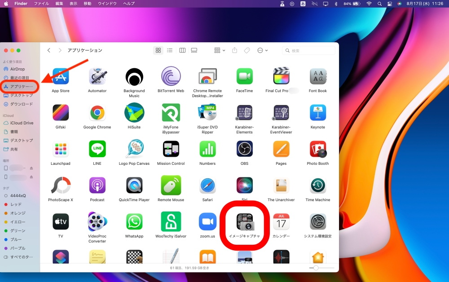The image size is (449, 282).
Task: Launch the Keynote app
Action: point(318,113)
